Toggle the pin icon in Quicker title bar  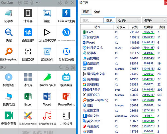(67, 3)
